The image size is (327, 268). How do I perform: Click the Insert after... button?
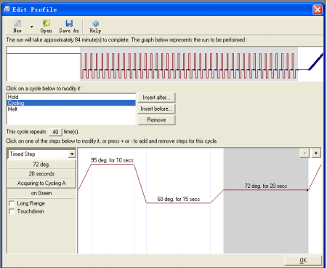[156, 98]
